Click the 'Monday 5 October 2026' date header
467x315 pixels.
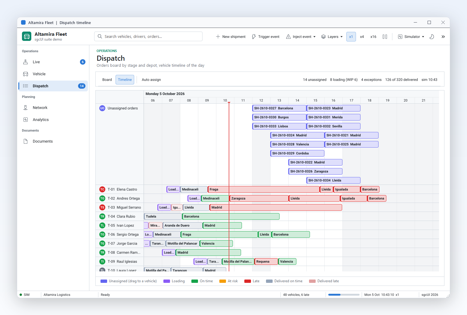point(165,94)
